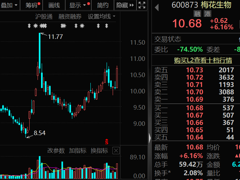This screenshot has height=180, width=240.
Task: Click the 卖二 volume 3088
Action: (x=226, y=92)
